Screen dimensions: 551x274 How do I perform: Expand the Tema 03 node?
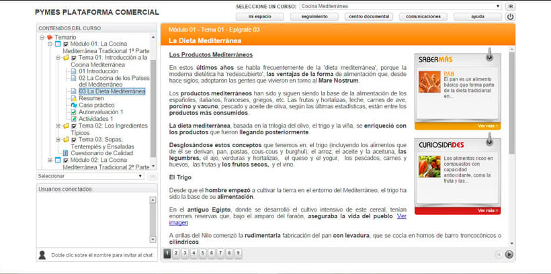(58, 140)
